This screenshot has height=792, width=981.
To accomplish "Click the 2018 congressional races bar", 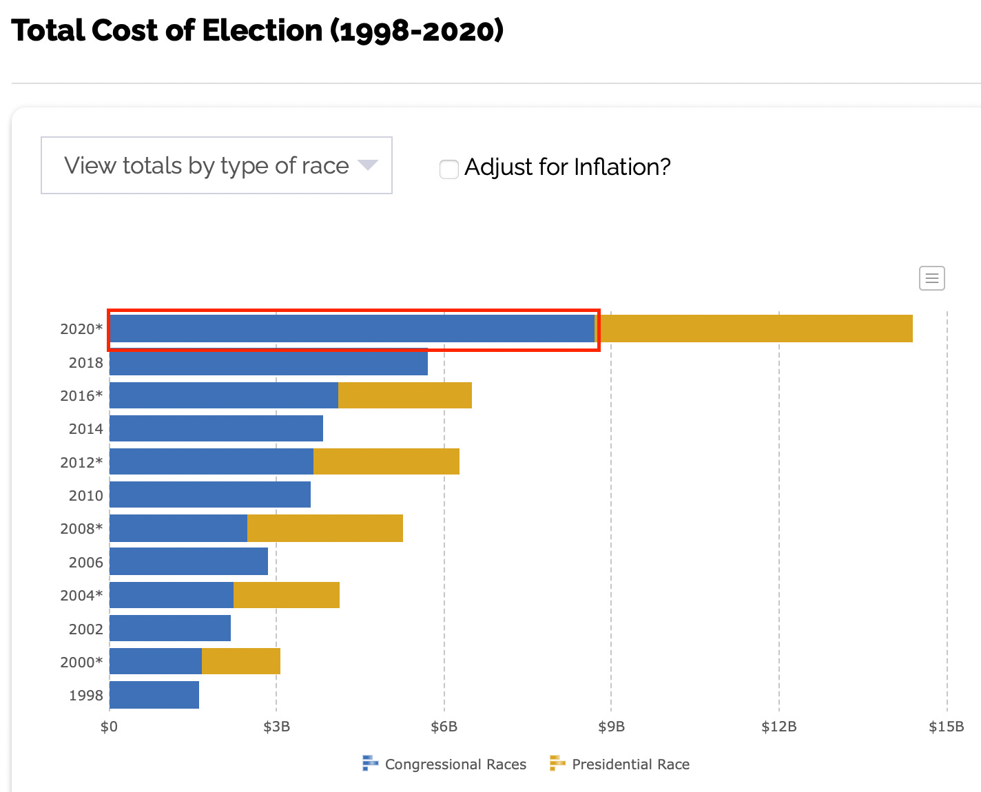I will tap(269, 362).
